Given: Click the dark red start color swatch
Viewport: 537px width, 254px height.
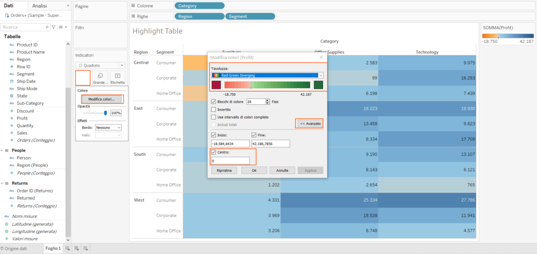Looking at the screenshot, I should (216, 85).
